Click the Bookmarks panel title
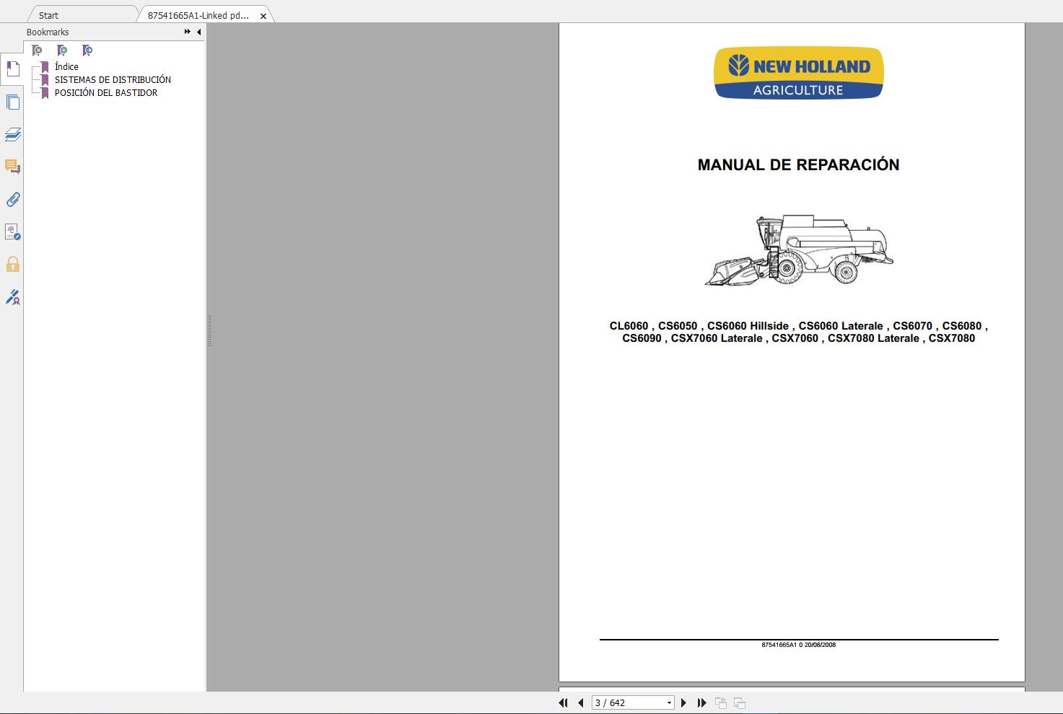The width and height of the screenshot is (1063, 714). click(x=48, y=32)
